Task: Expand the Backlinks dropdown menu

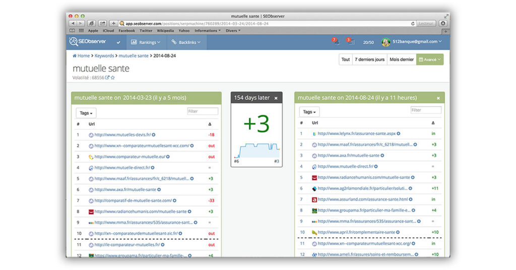Action: coord(186,42)
